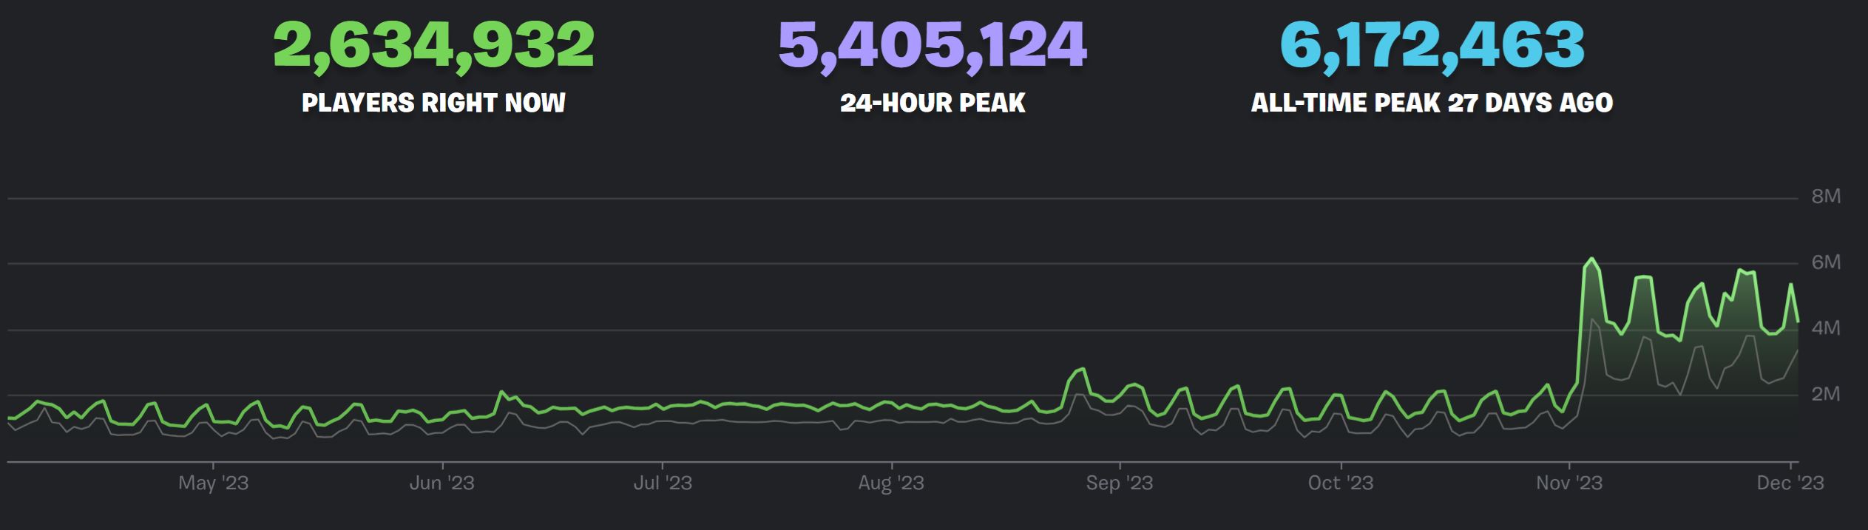Viewport: 1868px width, 530px height.
Task: Select the May '23 axis marker
Action: coord(213,483)
